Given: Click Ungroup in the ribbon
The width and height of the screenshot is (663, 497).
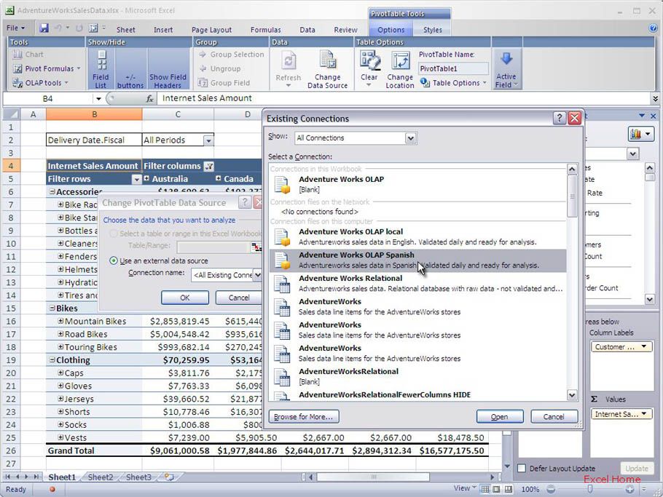Looking at the screenshot, I should pos(220,68).
